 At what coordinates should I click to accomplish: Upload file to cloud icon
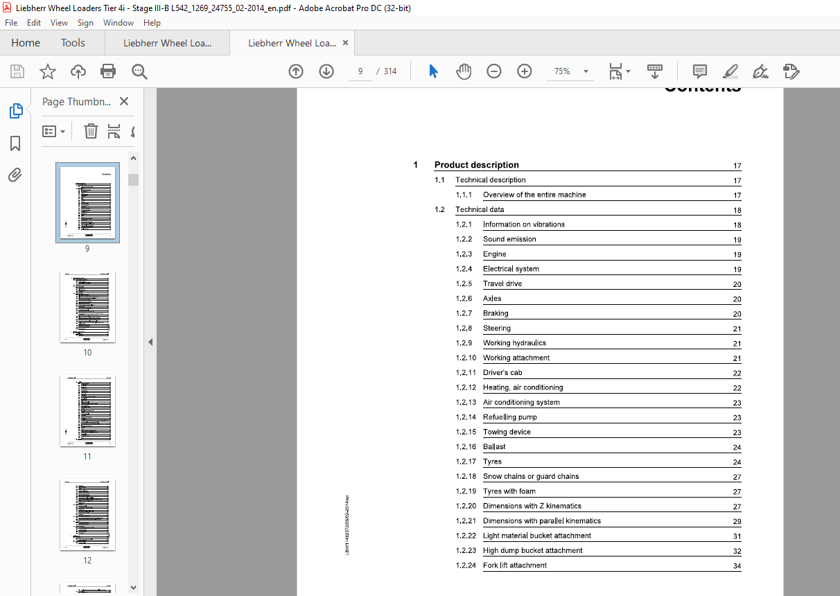[x=78, y=71]
